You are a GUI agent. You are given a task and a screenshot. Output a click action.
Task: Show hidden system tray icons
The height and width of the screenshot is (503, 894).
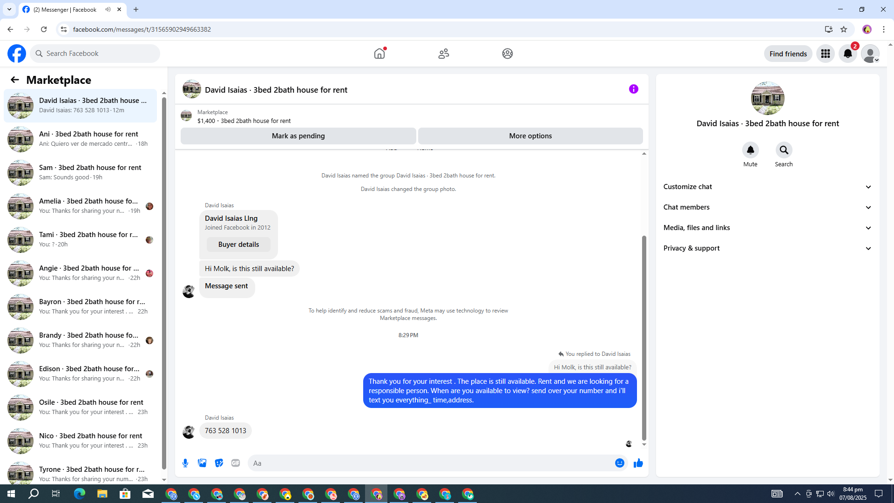(798, 494)
